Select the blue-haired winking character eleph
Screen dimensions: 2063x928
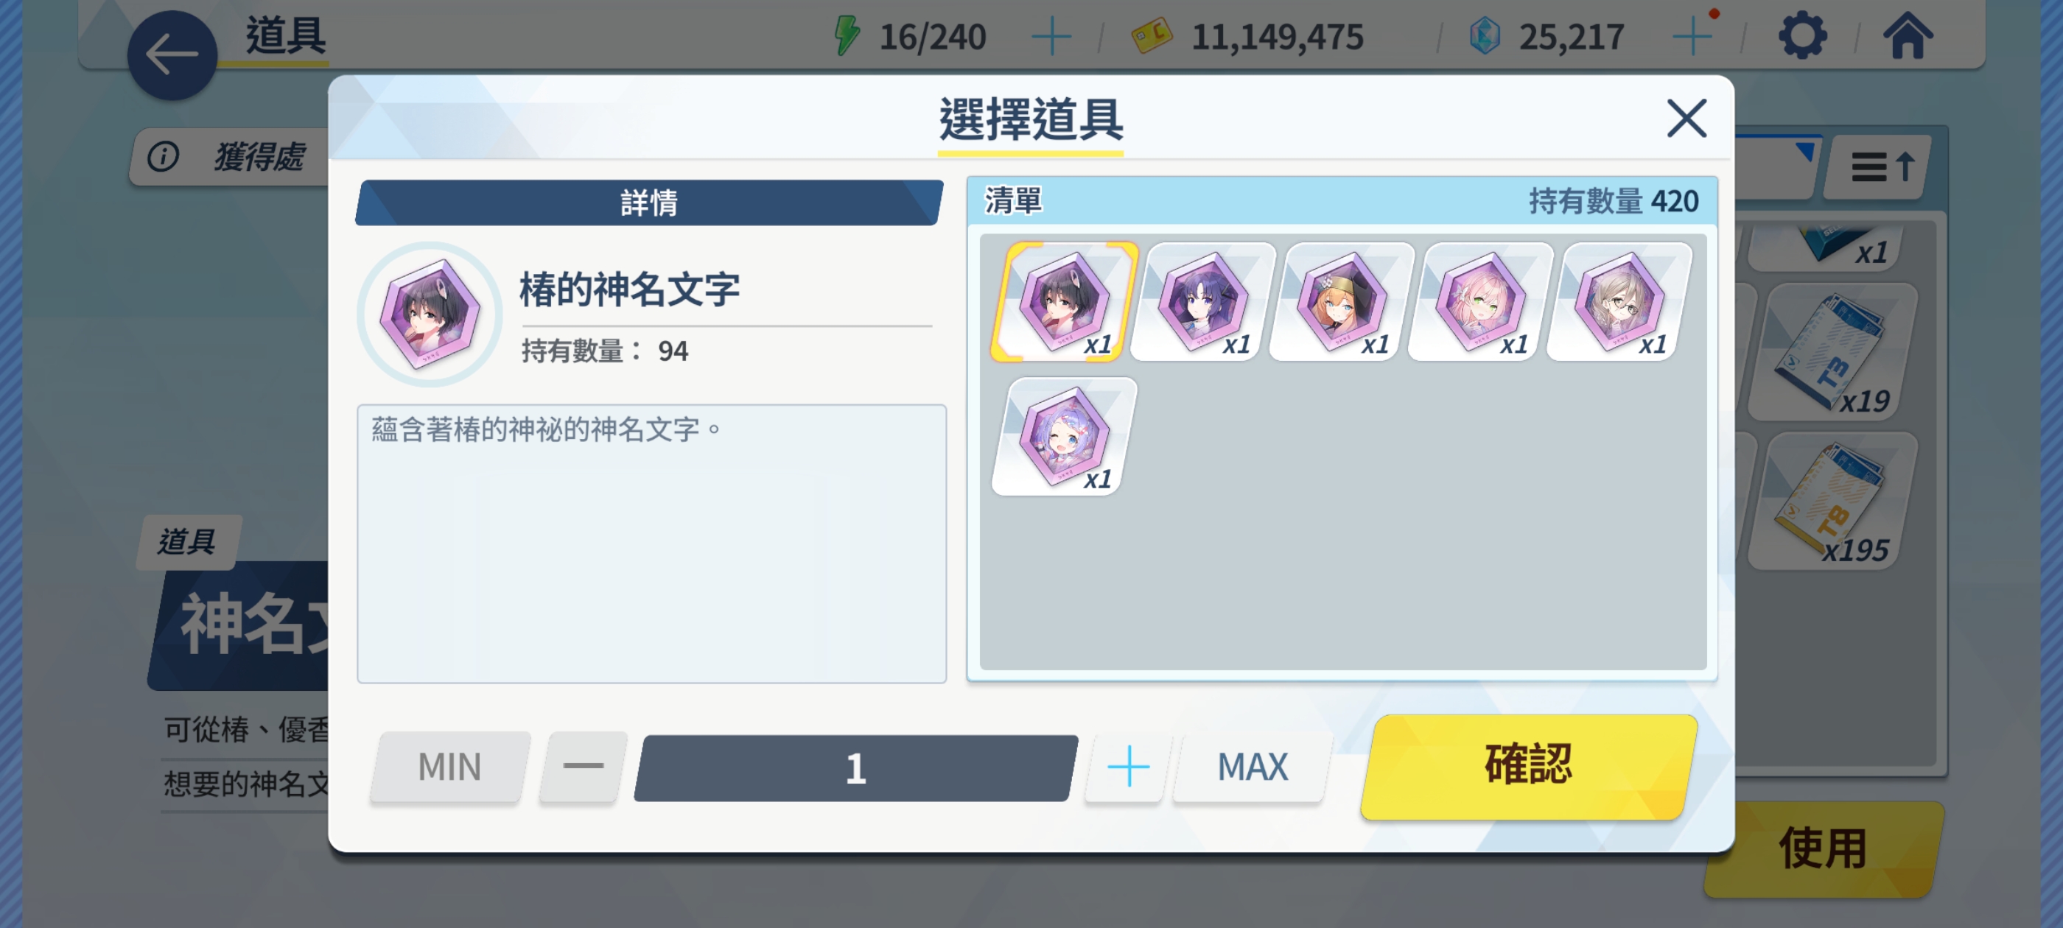coord(1063,437)
